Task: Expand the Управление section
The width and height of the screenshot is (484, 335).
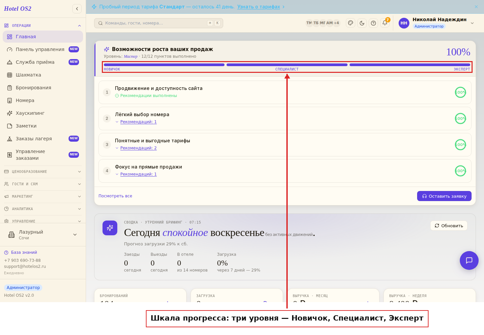Action: pos(43,221)
